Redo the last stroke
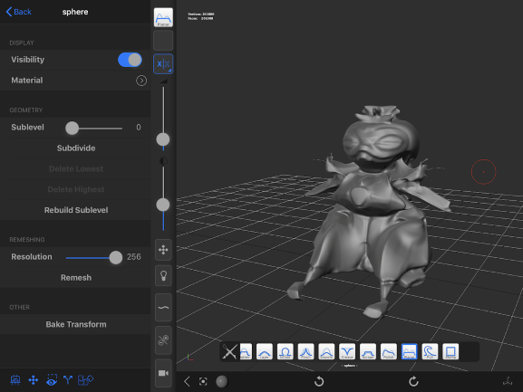The width and height of the screenshot is (523, 392). 413,381
